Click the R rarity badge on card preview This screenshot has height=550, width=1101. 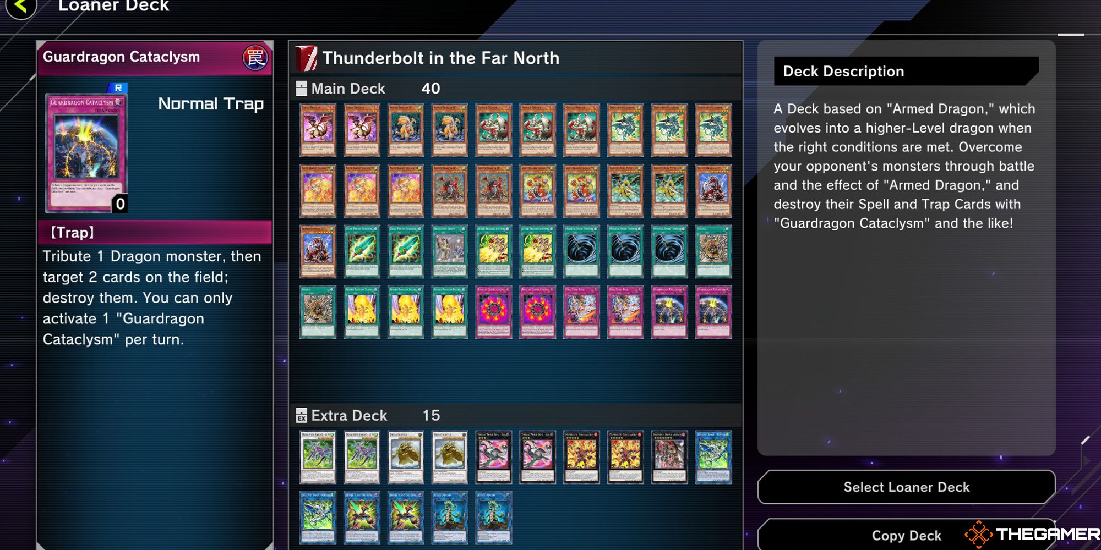(118, 87)
